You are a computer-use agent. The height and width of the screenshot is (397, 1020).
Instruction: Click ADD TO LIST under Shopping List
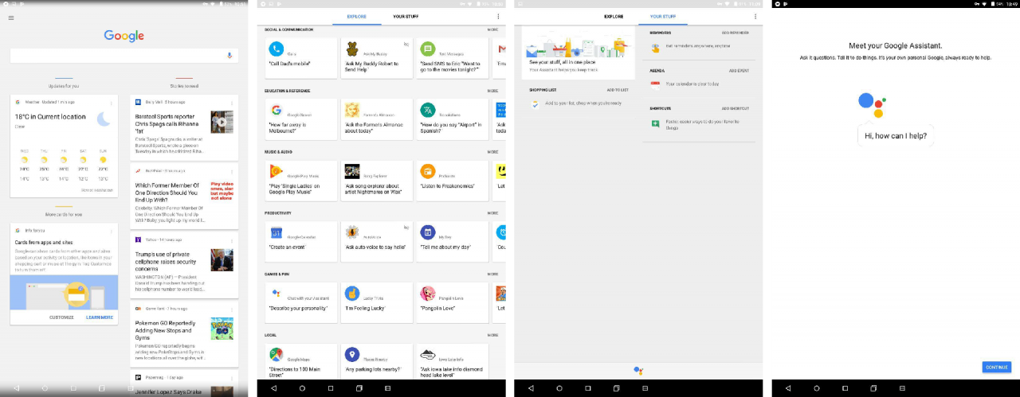point(618,90)
